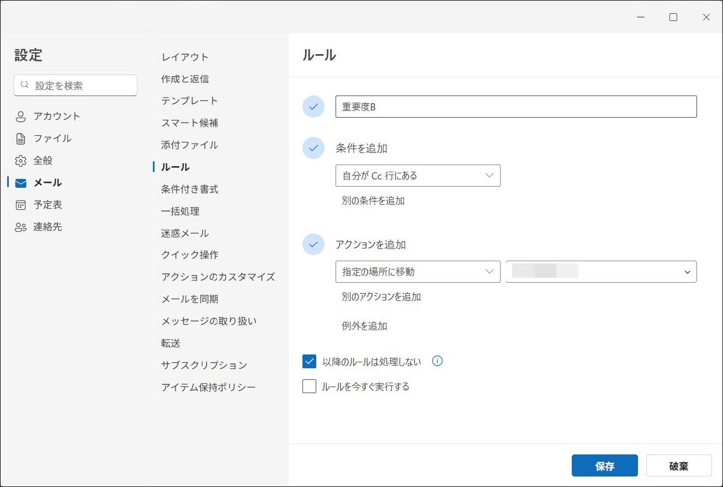Click the Mail envelope icon
The width and height of the screenshot is (723, 487).
pyautogui.click(x=21, y=183)
